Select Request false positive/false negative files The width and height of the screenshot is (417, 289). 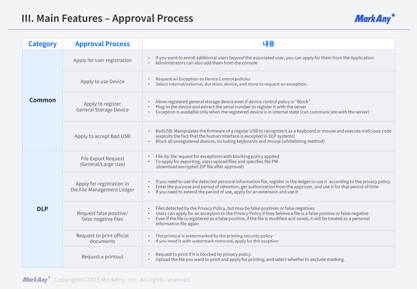102,216
